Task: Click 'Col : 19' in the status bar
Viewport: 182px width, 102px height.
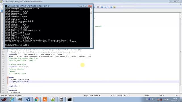Action: [119, 95]
